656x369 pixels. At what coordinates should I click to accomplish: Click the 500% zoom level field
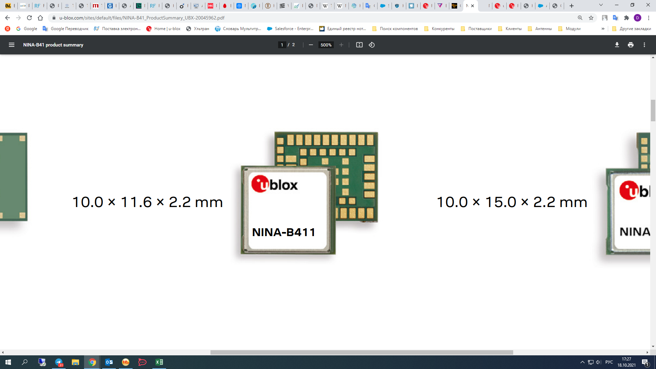click(326, 45)
